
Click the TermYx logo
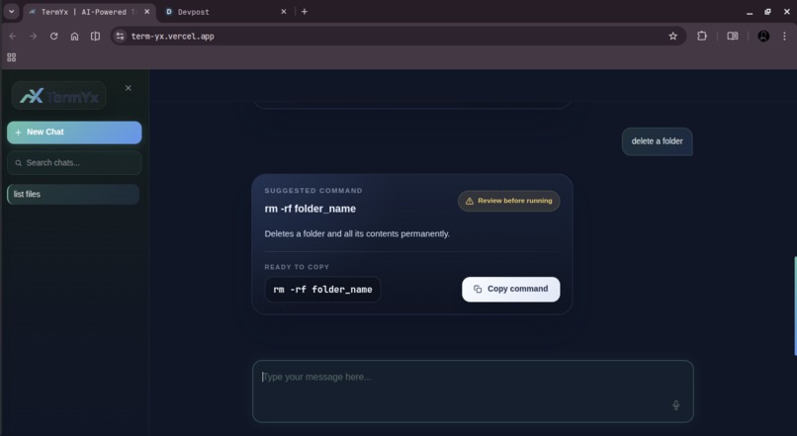click(x=59, y=96)
